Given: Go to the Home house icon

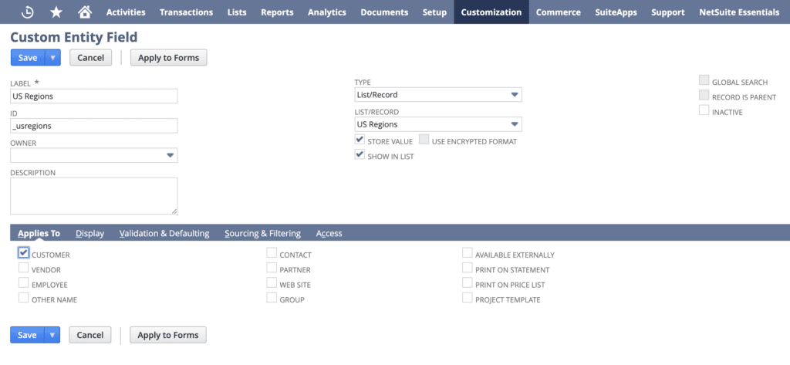Looking at the screenshot, I should pos(85,12).
